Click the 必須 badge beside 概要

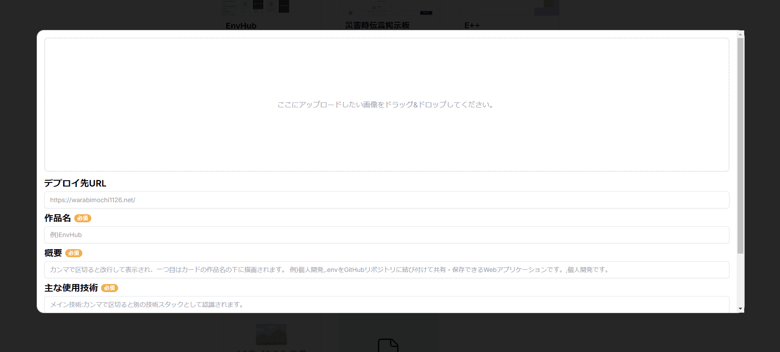pyautogui.click(x=74, y=253)
